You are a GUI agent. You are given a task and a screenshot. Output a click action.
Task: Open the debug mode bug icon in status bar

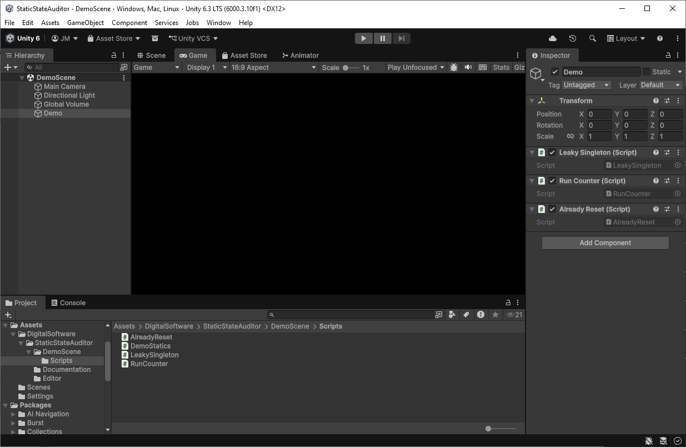tap(649, 441)
